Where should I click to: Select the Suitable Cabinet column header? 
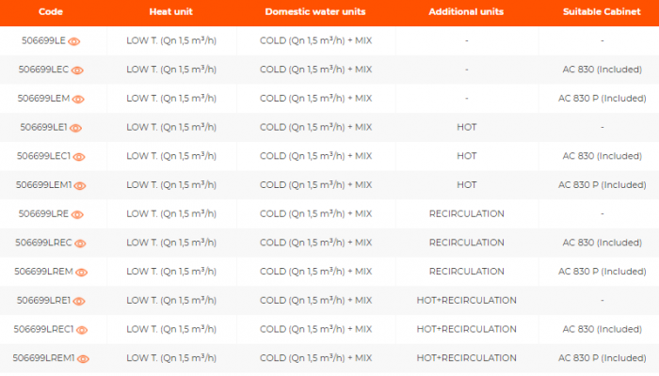pos(602,12)
